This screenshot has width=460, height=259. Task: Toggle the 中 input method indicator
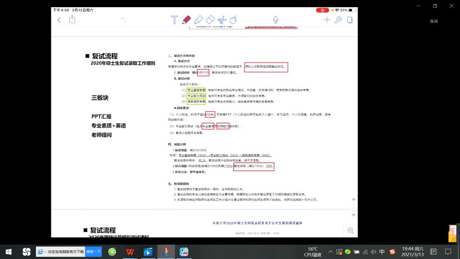point(382,252)
